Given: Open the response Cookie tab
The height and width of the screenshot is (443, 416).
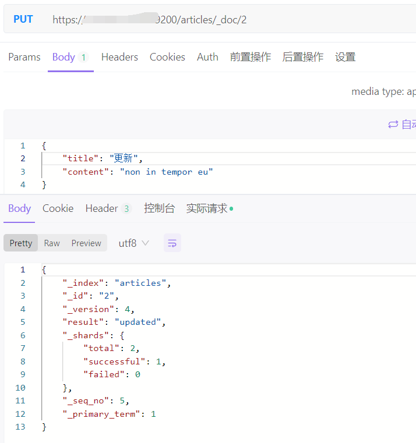Looking at the screenshot, I should pos(58,208).
